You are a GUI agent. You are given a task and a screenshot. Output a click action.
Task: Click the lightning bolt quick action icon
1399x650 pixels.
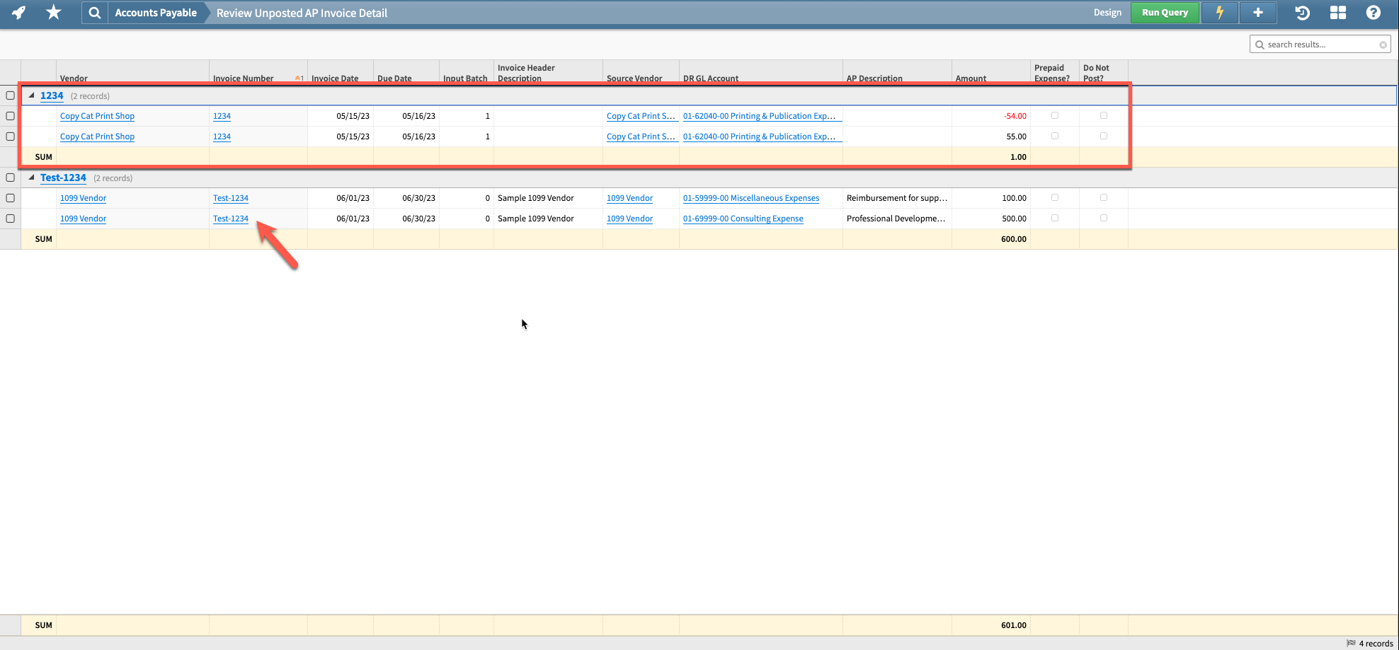tap(1219, 12)
